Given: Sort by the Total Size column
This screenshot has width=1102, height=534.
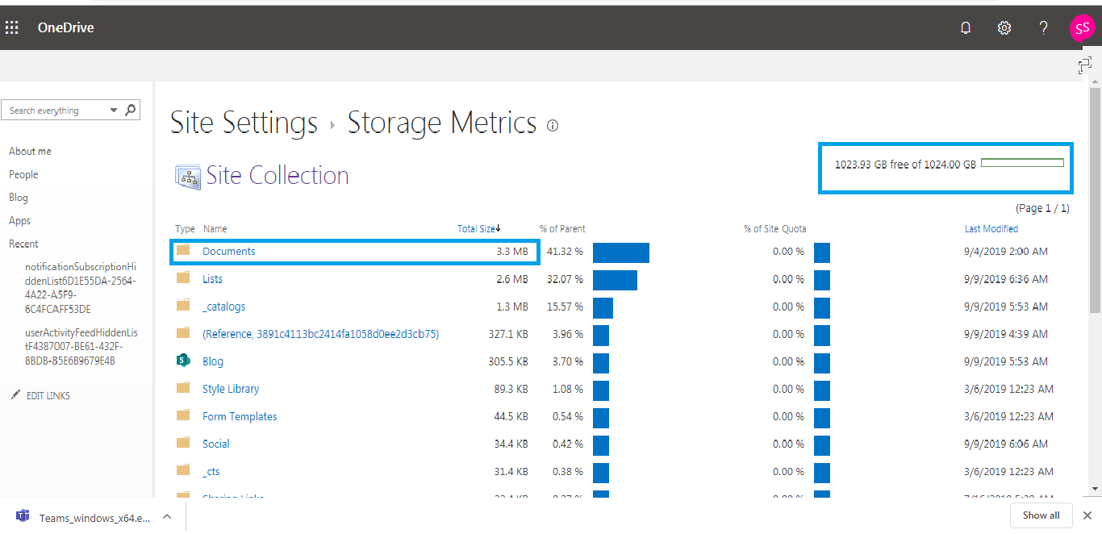Looking at the screenshot, I should (478, 229).
